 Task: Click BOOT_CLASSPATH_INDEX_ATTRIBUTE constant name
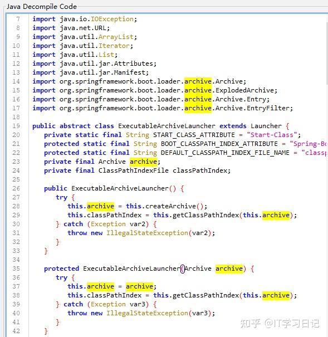[x=219, y=144]
